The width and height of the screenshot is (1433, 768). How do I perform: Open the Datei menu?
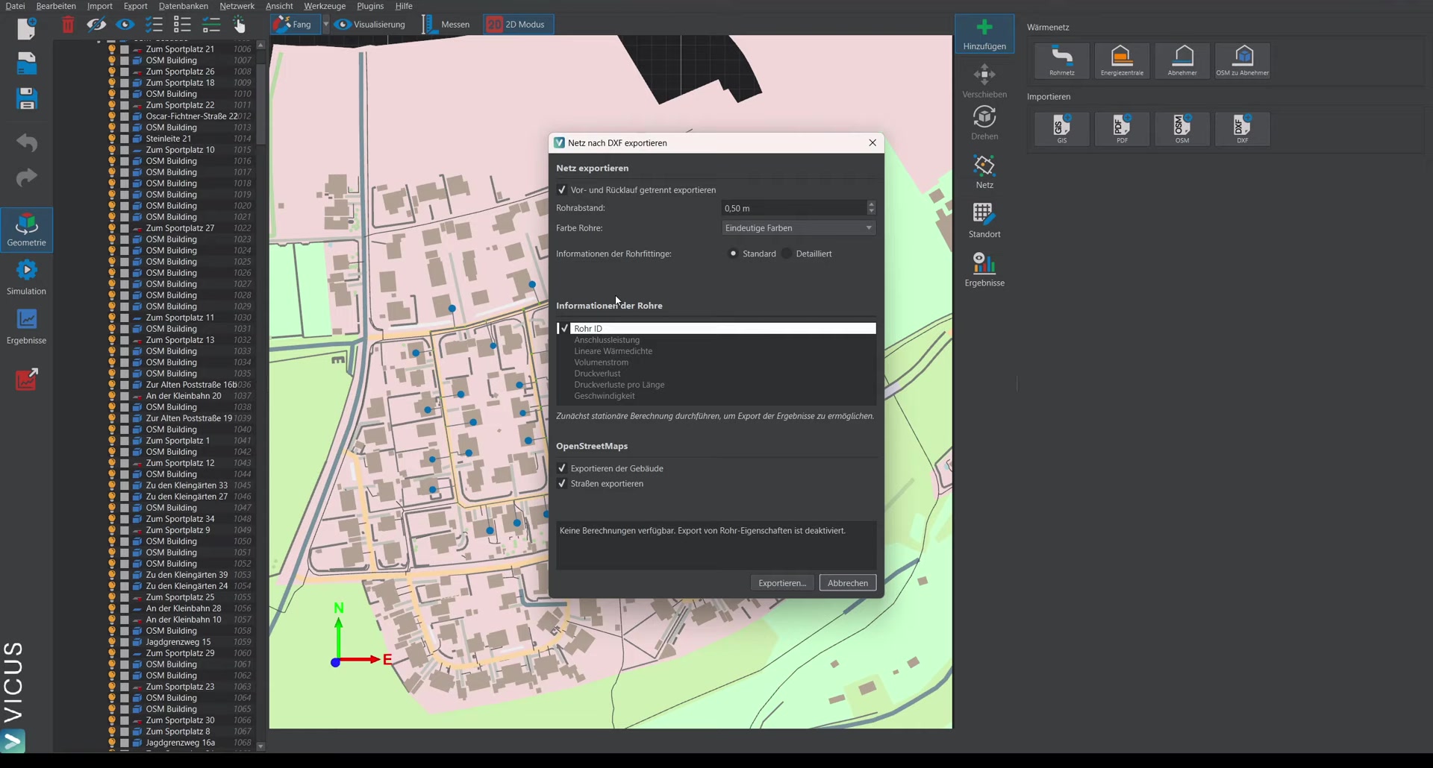15,6
